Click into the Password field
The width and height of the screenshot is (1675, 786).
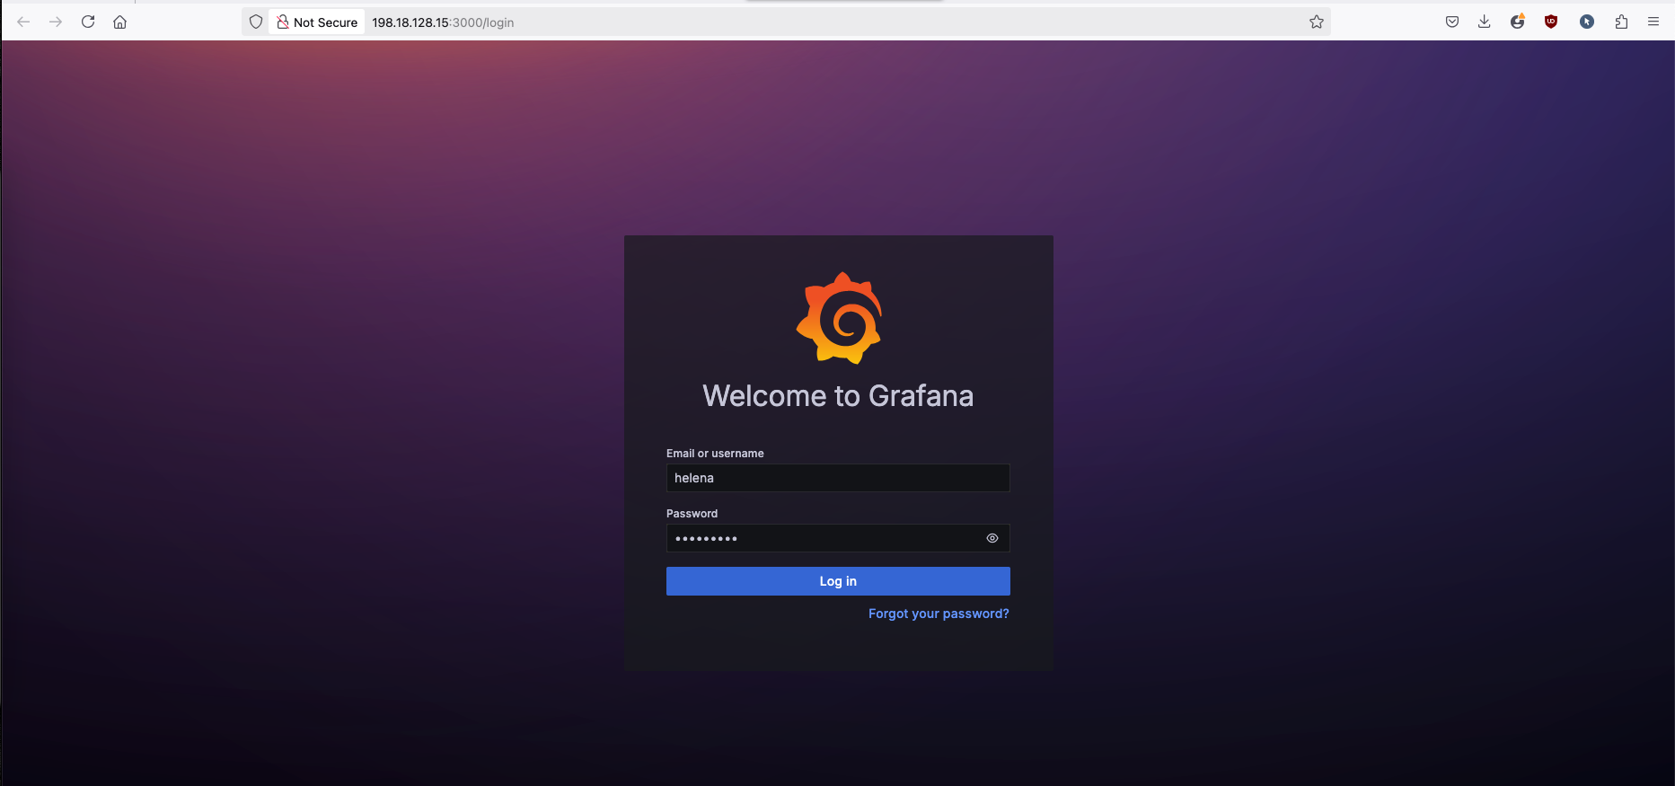pyautogui.click(x=822, y=538)
